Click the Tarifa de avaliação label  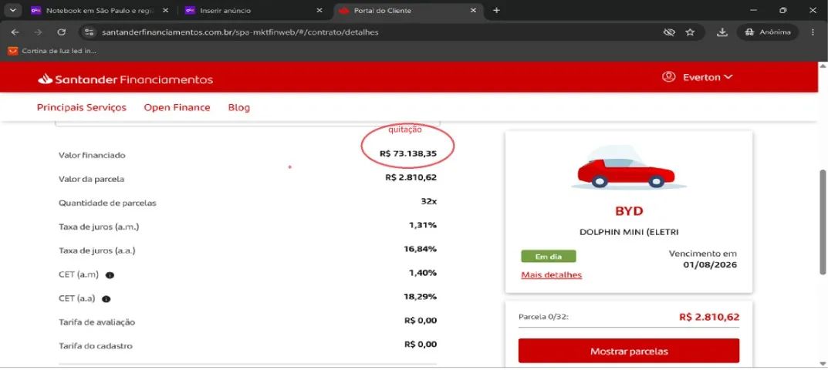(x=96, y=322)
